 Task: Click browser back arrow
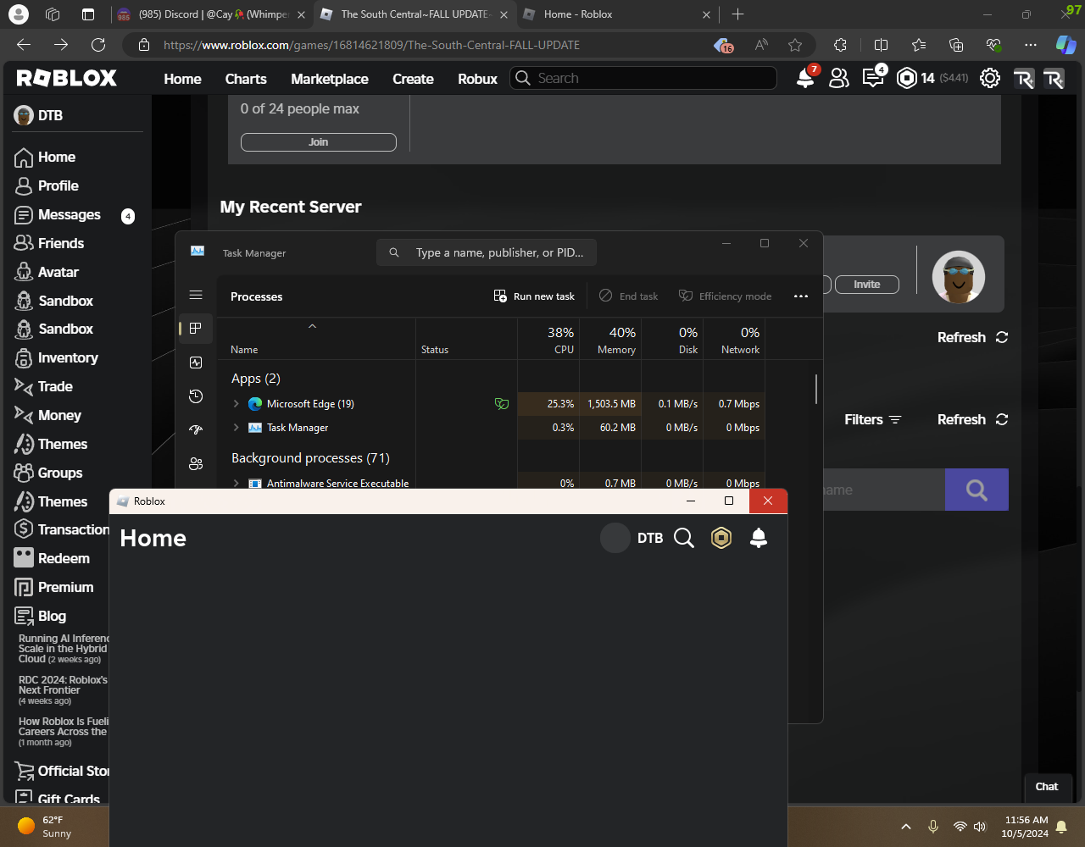tap(24, 45)
